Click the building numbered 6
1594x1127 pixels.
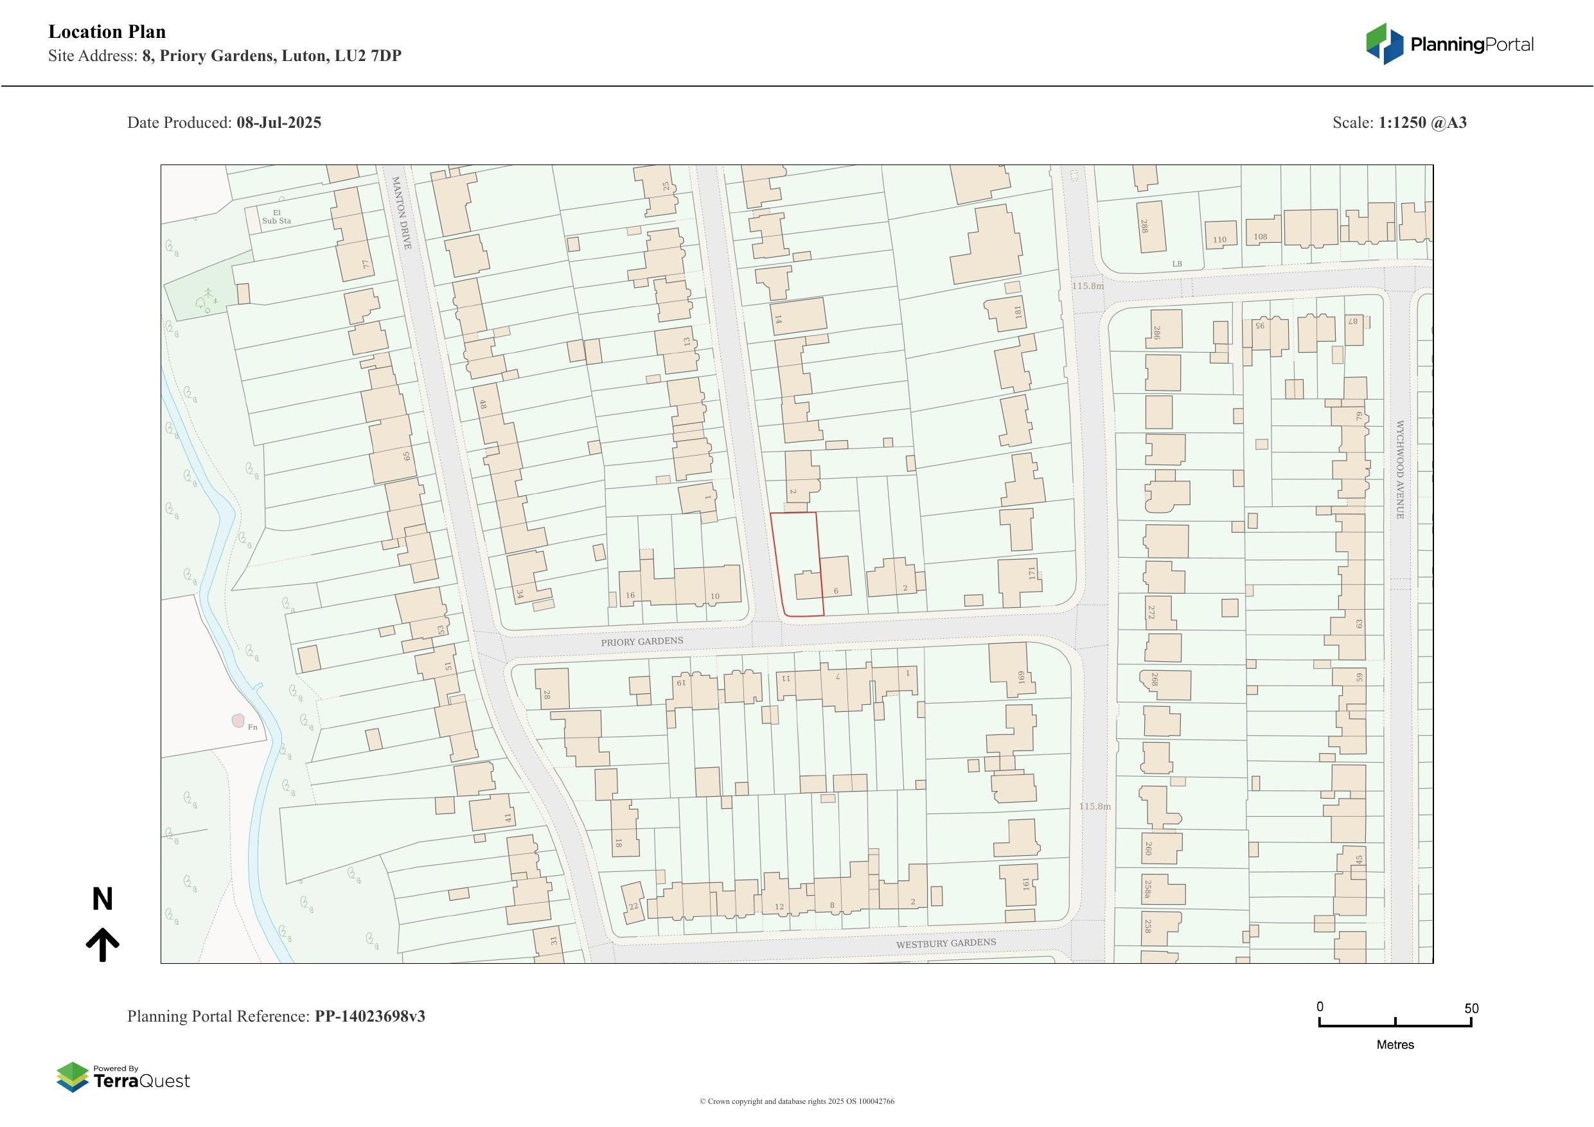(836, 576)
